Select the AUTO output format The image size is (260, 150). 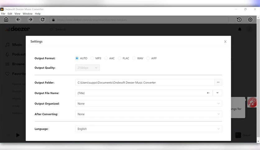click(x=77, y=58)
